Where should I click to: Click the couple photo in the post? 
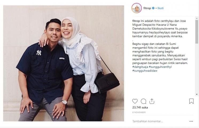[64, 63]
